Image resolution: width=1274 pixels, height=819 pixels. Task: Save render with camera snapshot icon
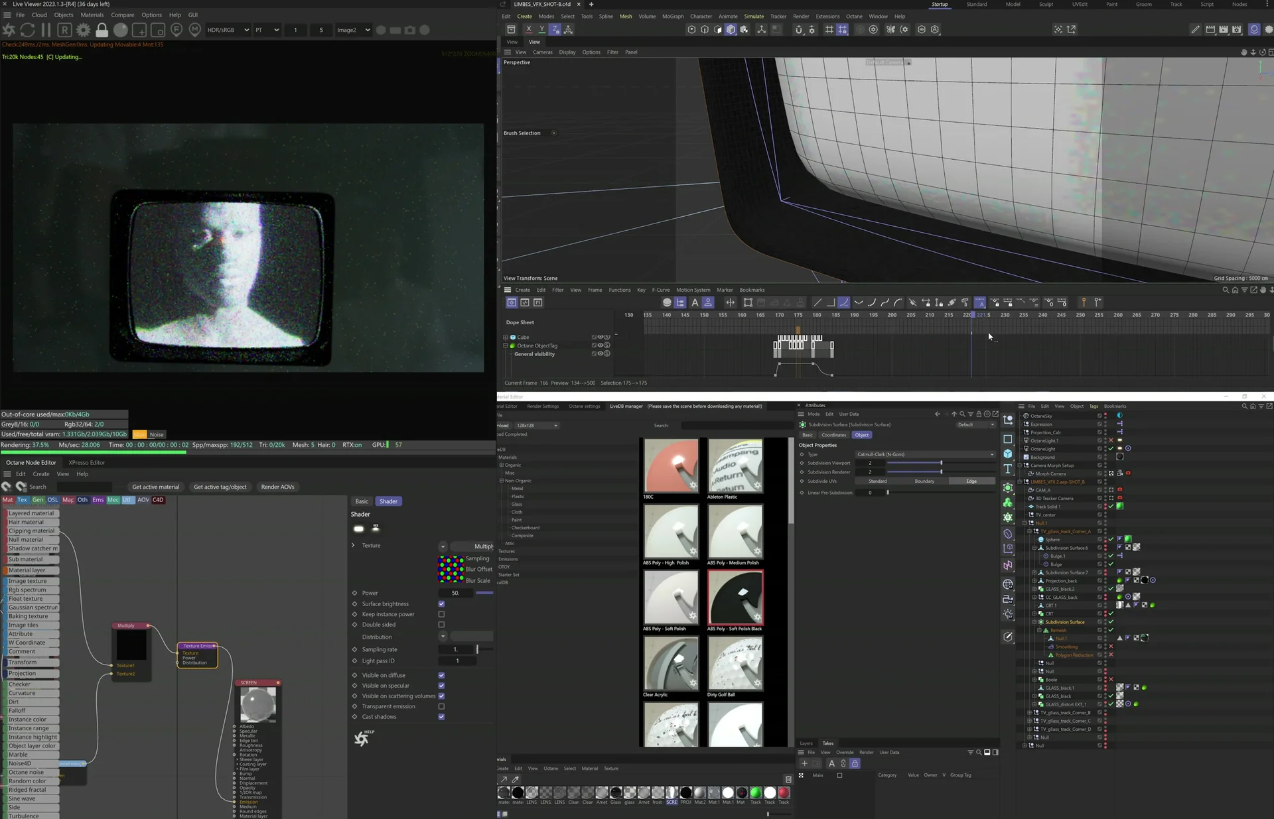tap(410, 30)
